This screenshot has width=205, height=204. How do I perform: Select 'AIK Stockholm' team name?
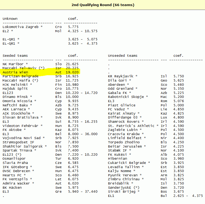pyautogui.click(x=16, y=113)
